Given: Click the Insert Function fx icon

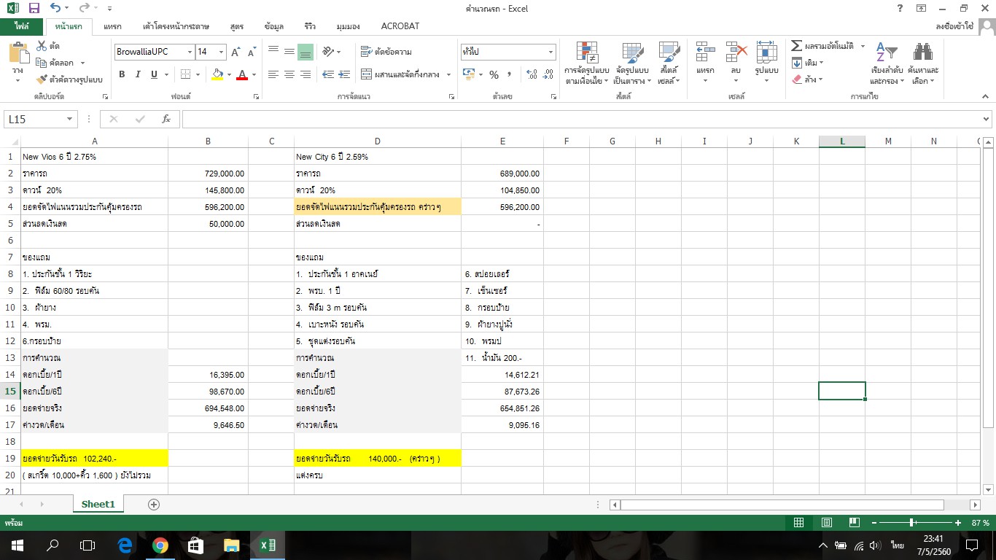Looking at the screenshot, I should click(x=166, y=119).
